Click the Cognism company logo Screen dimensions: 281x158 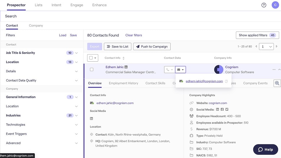pos(219,70)
